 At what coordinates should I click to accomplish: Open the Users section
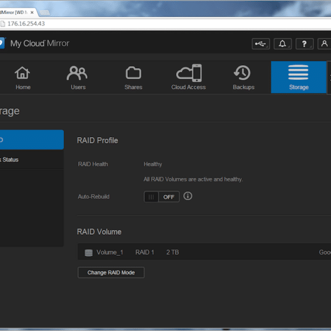tap(78, 78)
